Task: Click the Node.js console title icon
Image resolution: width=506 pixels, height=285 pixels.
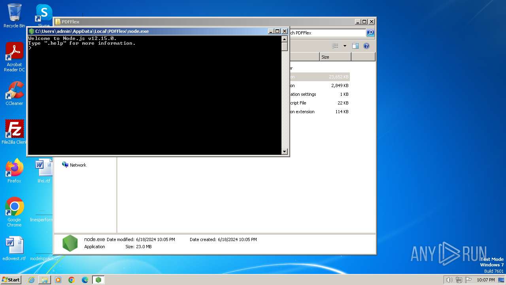Action: pyautogui.click(x=32, y=31)
